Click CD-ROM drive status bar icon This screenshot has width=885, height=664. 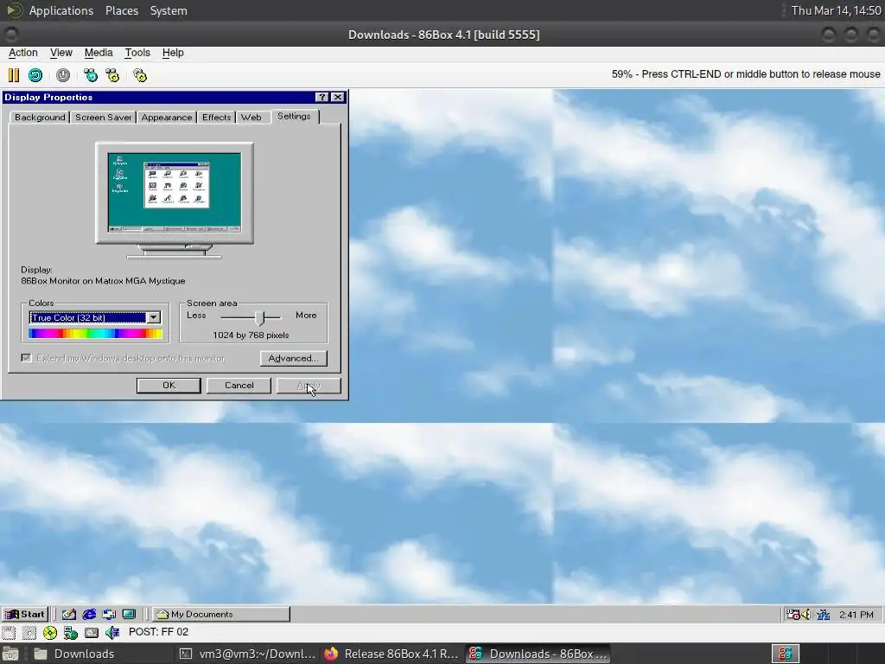[49, 632]
